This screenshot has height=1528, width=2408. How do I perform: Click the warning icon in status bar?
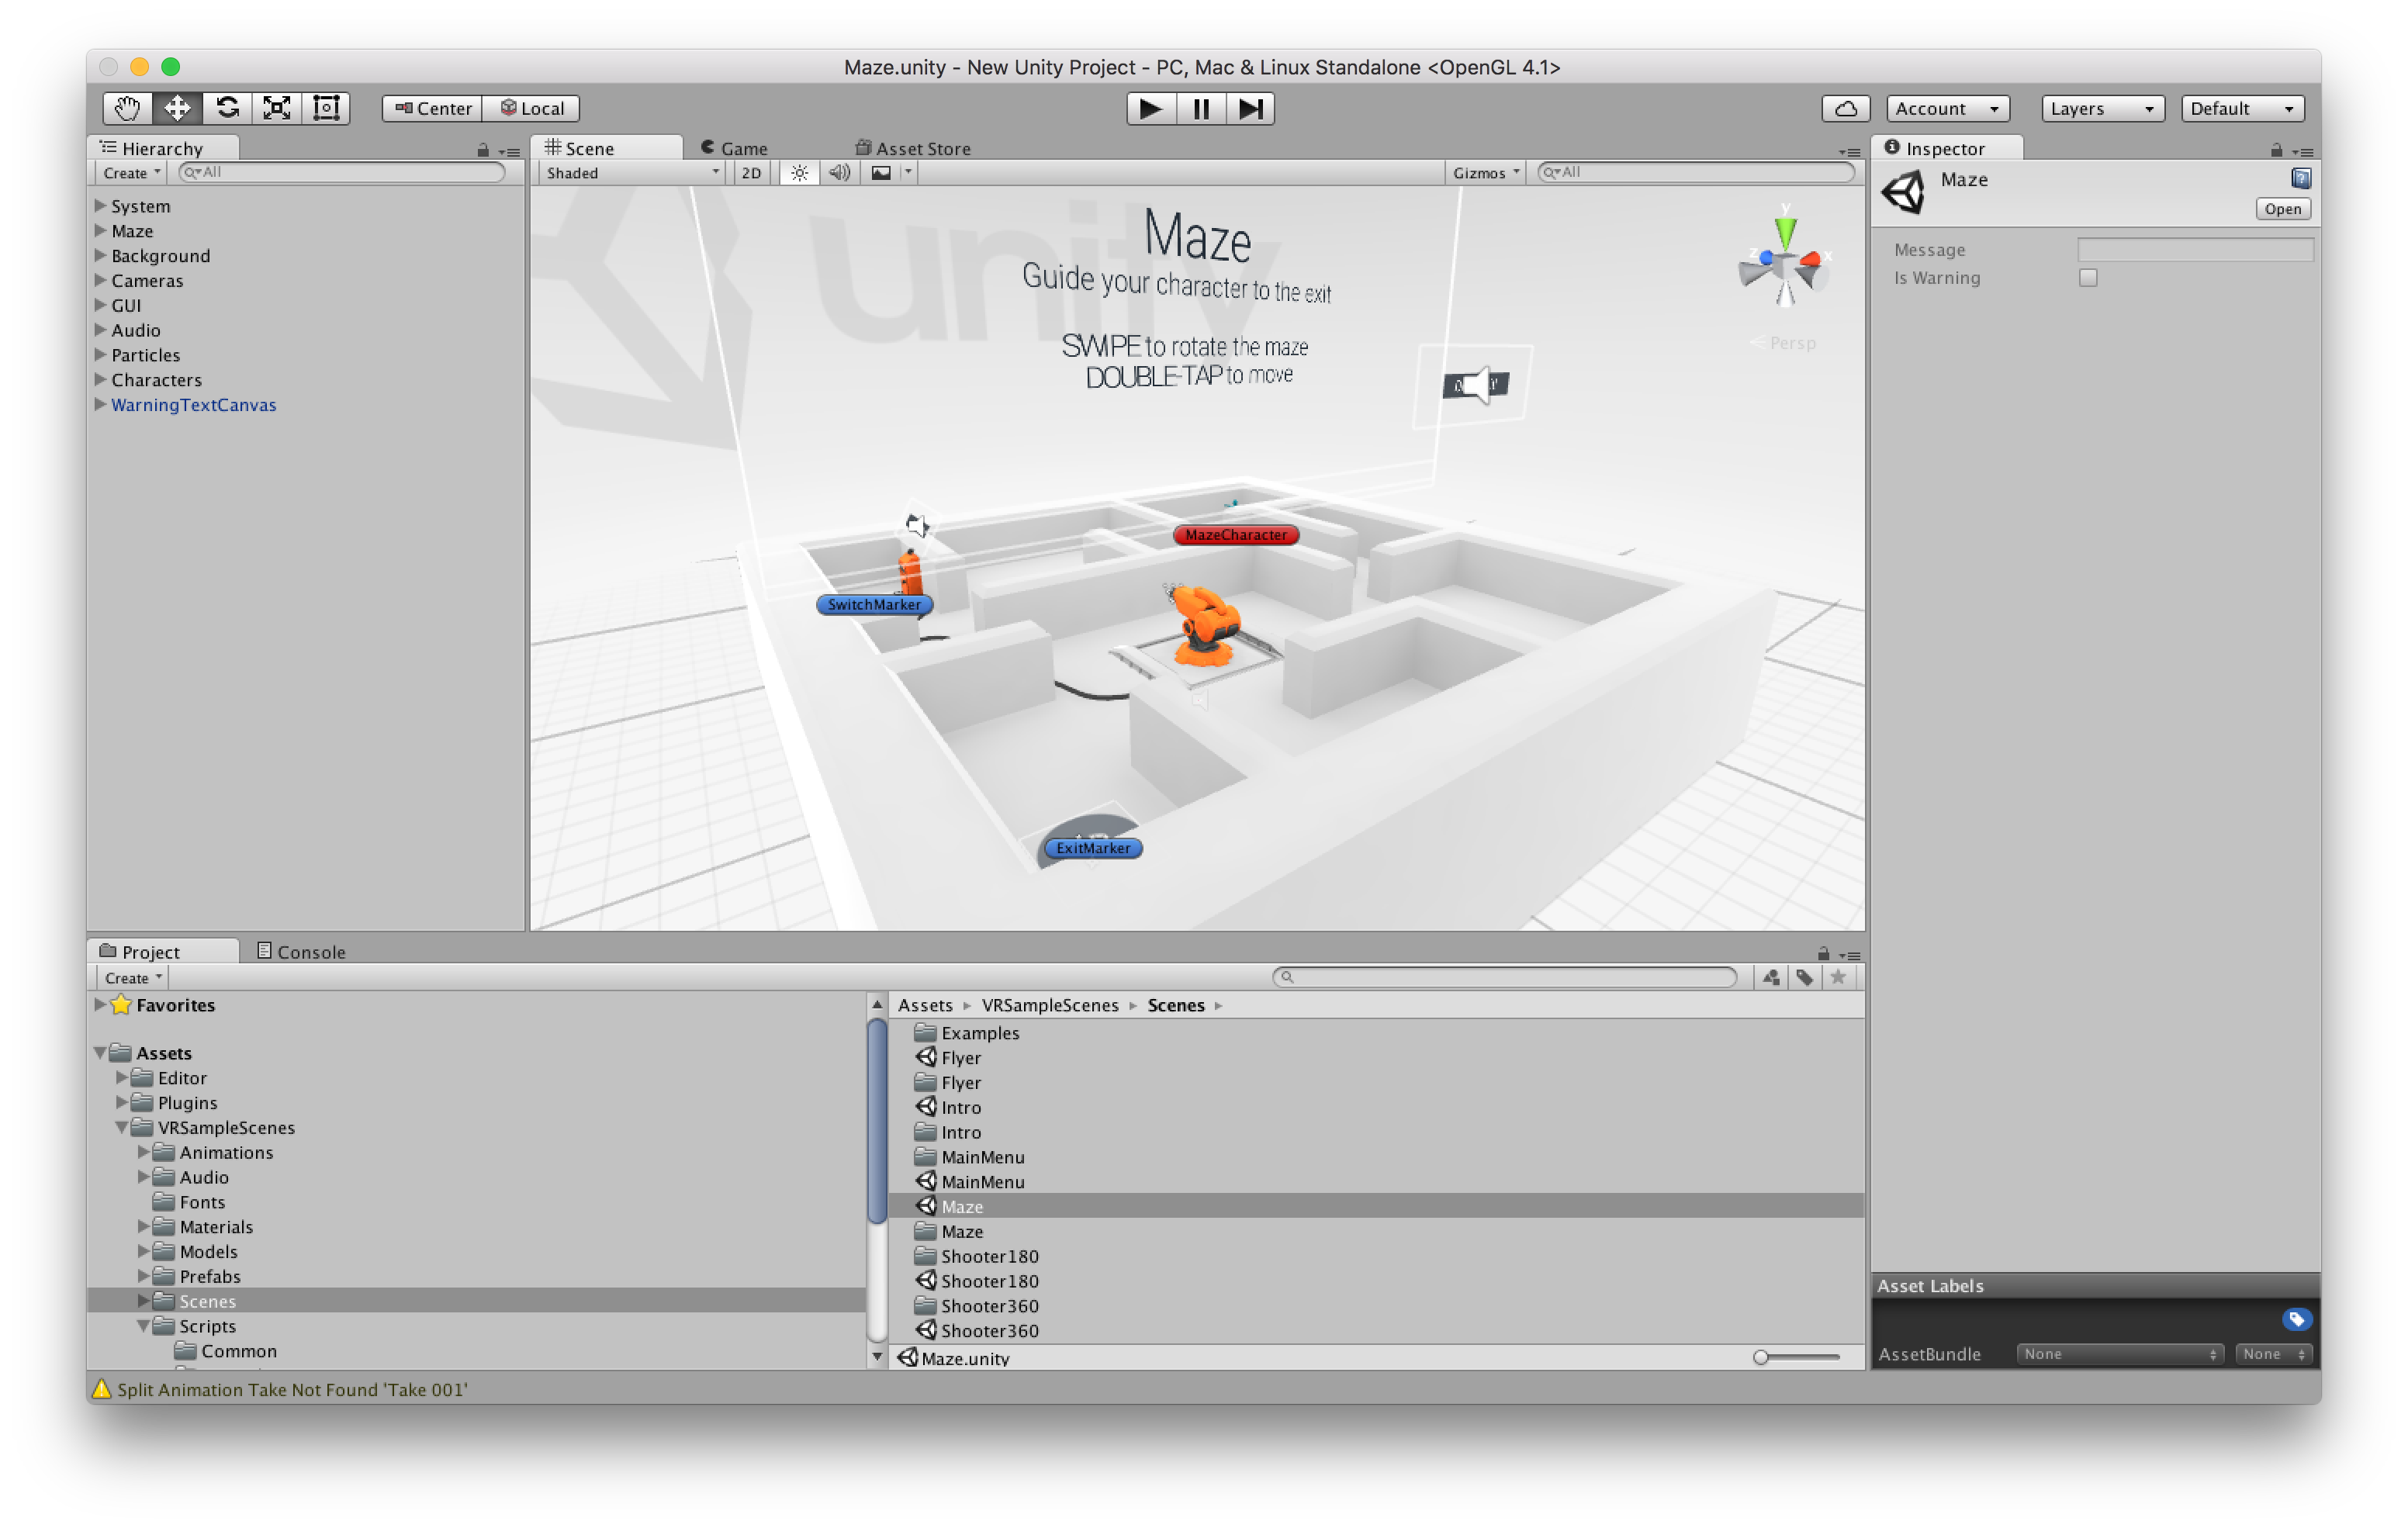tap(101, 1388)
